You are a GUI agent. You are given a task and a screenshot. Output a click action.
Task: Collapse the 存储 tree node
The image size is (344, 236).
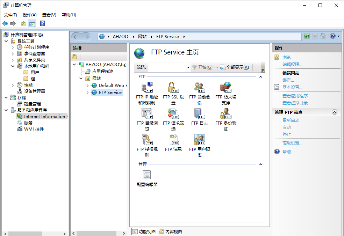tap(6, 97)
